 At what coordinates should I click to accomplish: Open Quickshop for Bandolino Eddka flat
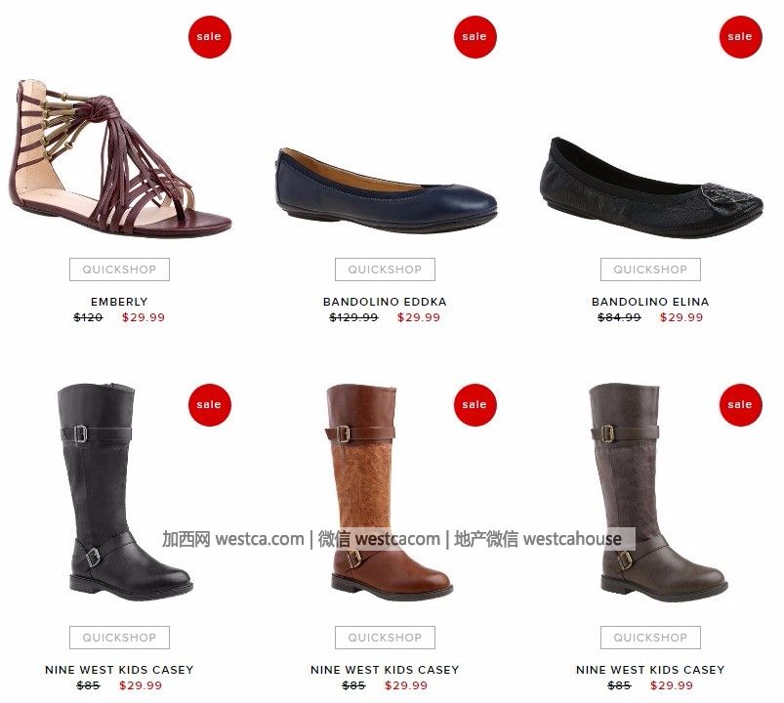pyautogui.click(x=385, y=269)
